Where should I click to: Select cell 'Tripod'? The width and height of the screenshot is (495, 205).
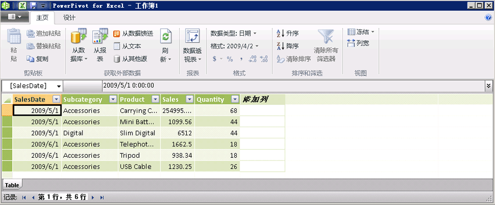coord(140,155)
